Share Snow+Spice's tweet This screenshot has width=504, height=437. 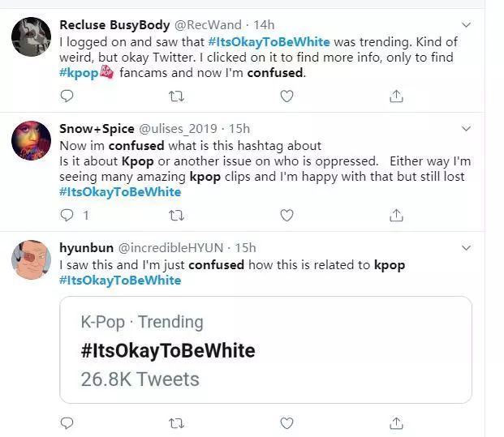(396, 216)
